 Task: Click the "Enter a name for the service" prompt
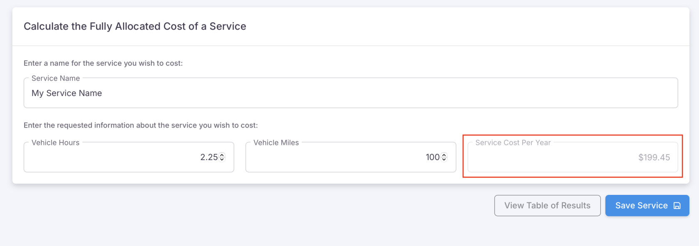coord(103,63)
